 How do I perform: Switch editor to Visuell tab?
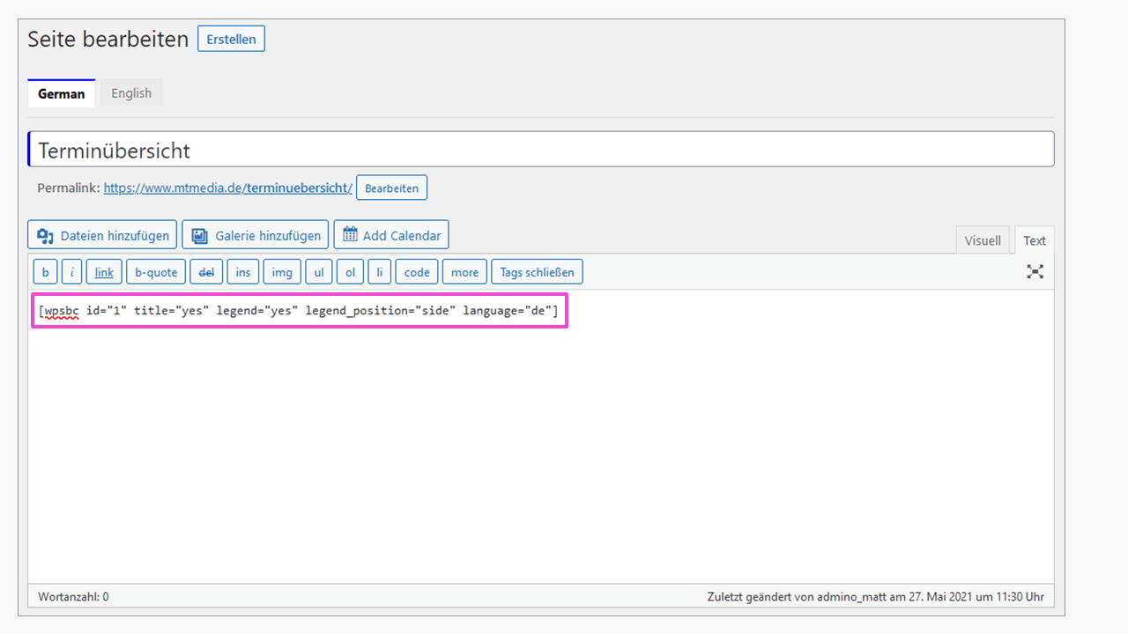[x=983, y=240]
